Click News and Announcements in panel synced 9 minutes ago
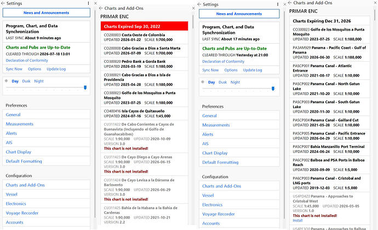378x230 pixels. 46,13
